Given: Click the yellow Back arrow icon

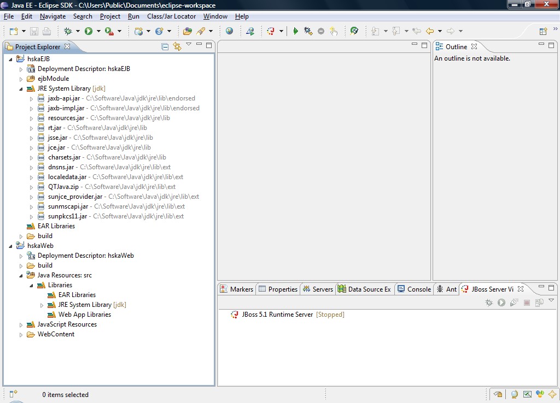Looking at the screenshot, I should (430, 31).
